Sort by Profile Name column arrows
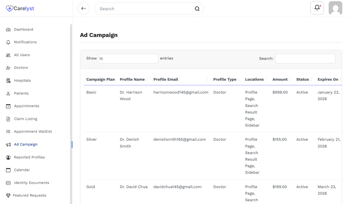Viewport: 348px width, 204px height. (x=147, y=79)
